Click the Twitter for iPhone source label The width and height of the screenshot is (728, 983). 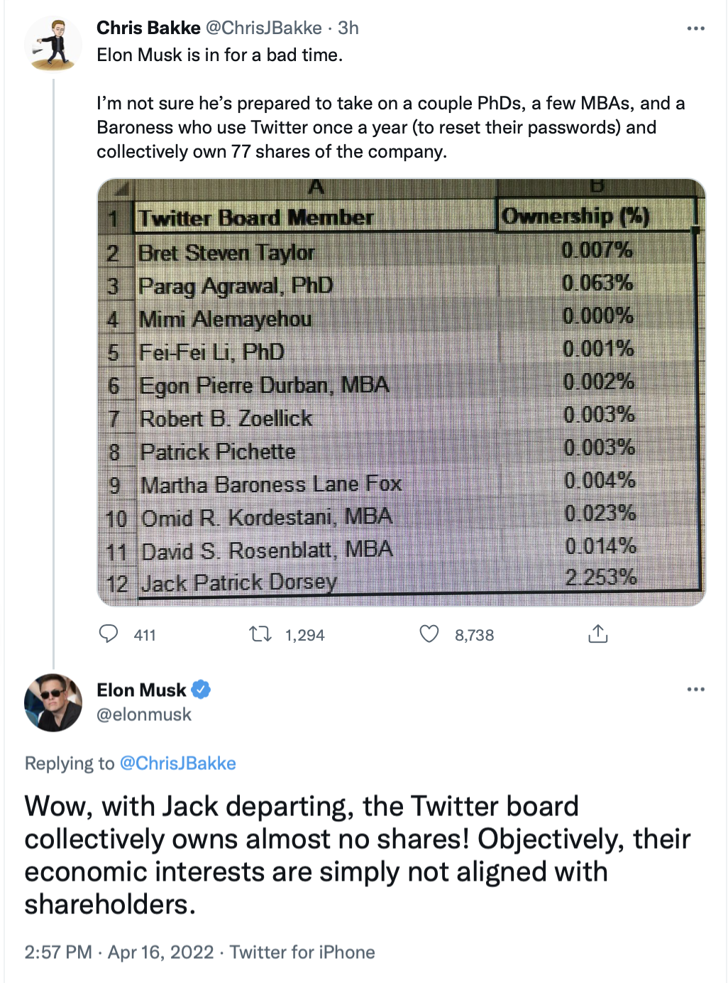point(302,952)
